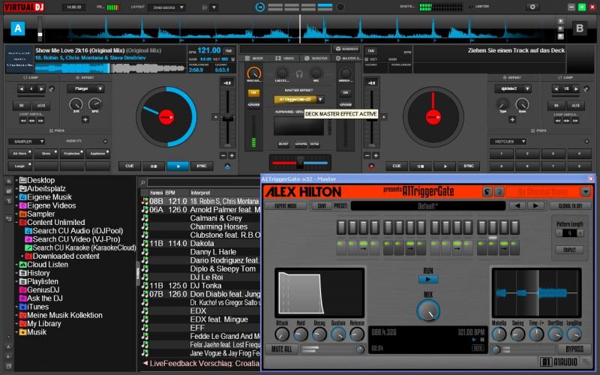Increase deck A pitch with plus button
The height and width of the screenshot is (375, 600).
pyautogui.click(x=232, y=155)
